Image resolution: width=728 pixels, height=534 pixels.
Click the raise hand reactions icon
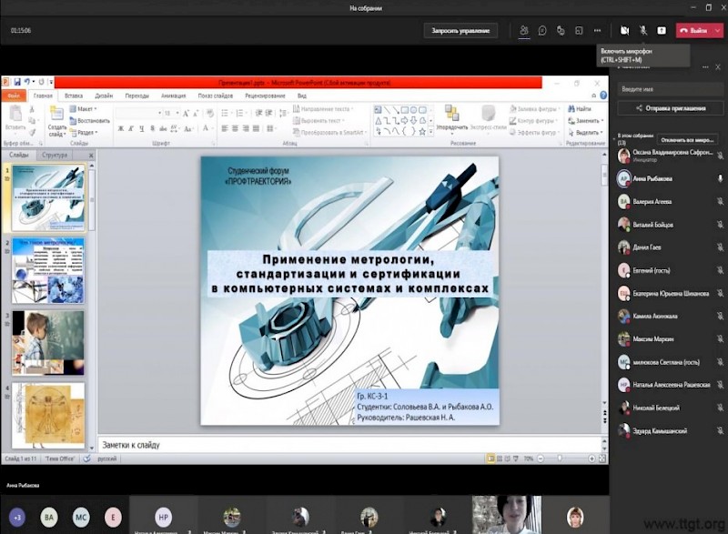tap(561, 30)
